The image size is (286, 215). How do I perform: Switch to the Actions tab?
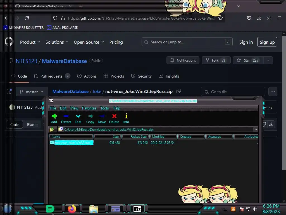click(x=87, y=76)
